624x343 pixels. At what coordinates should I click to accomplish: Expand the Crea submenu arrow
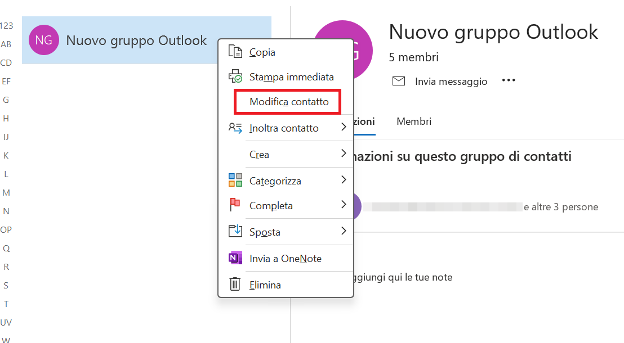click(x=344, y=153)
